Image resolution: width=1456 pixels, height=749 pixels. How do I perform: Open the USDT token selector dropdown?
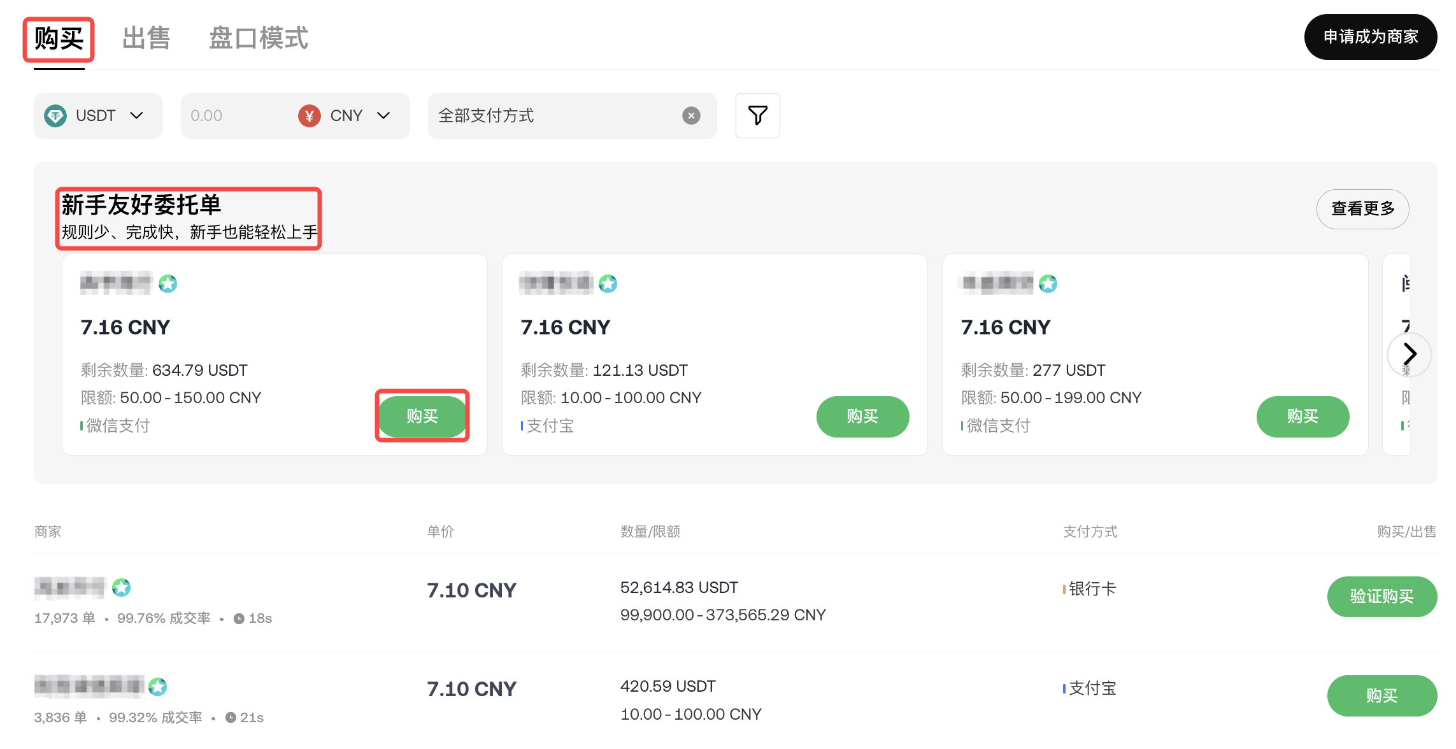[x=137, y=115]
